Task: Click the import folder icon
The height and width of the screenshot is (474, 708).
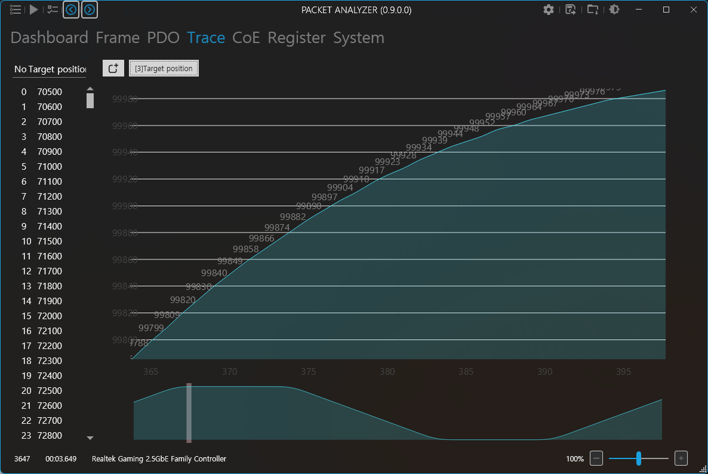Action: point(592,10)
